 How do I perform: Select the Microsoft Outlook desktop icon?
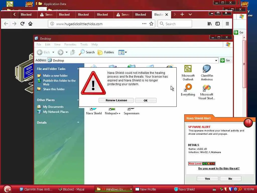188,73
